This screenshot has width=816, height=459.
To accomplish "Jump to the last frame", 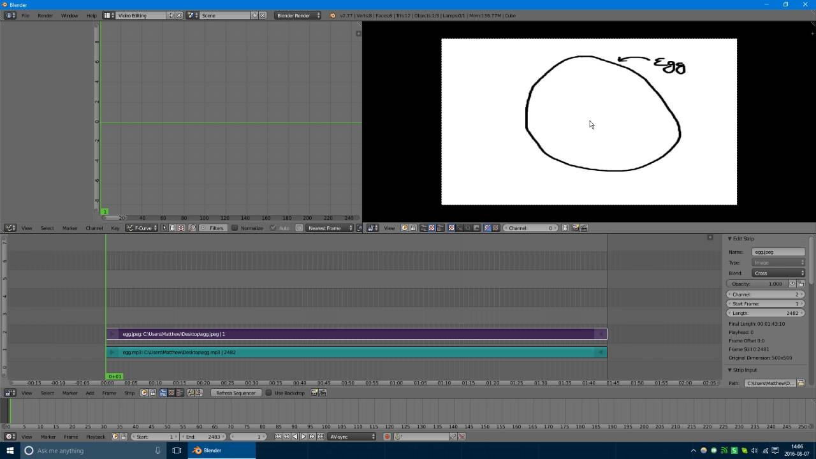I will (321, 437).
